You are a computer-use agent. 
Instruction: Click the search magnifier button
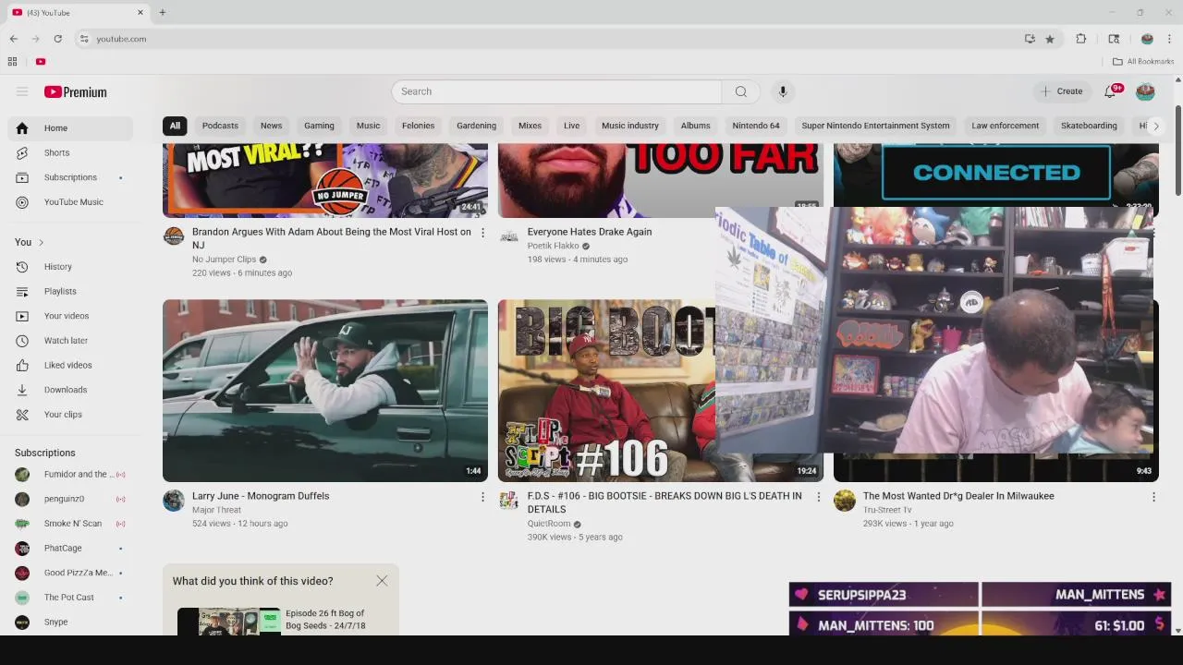(x=741, y=91)
